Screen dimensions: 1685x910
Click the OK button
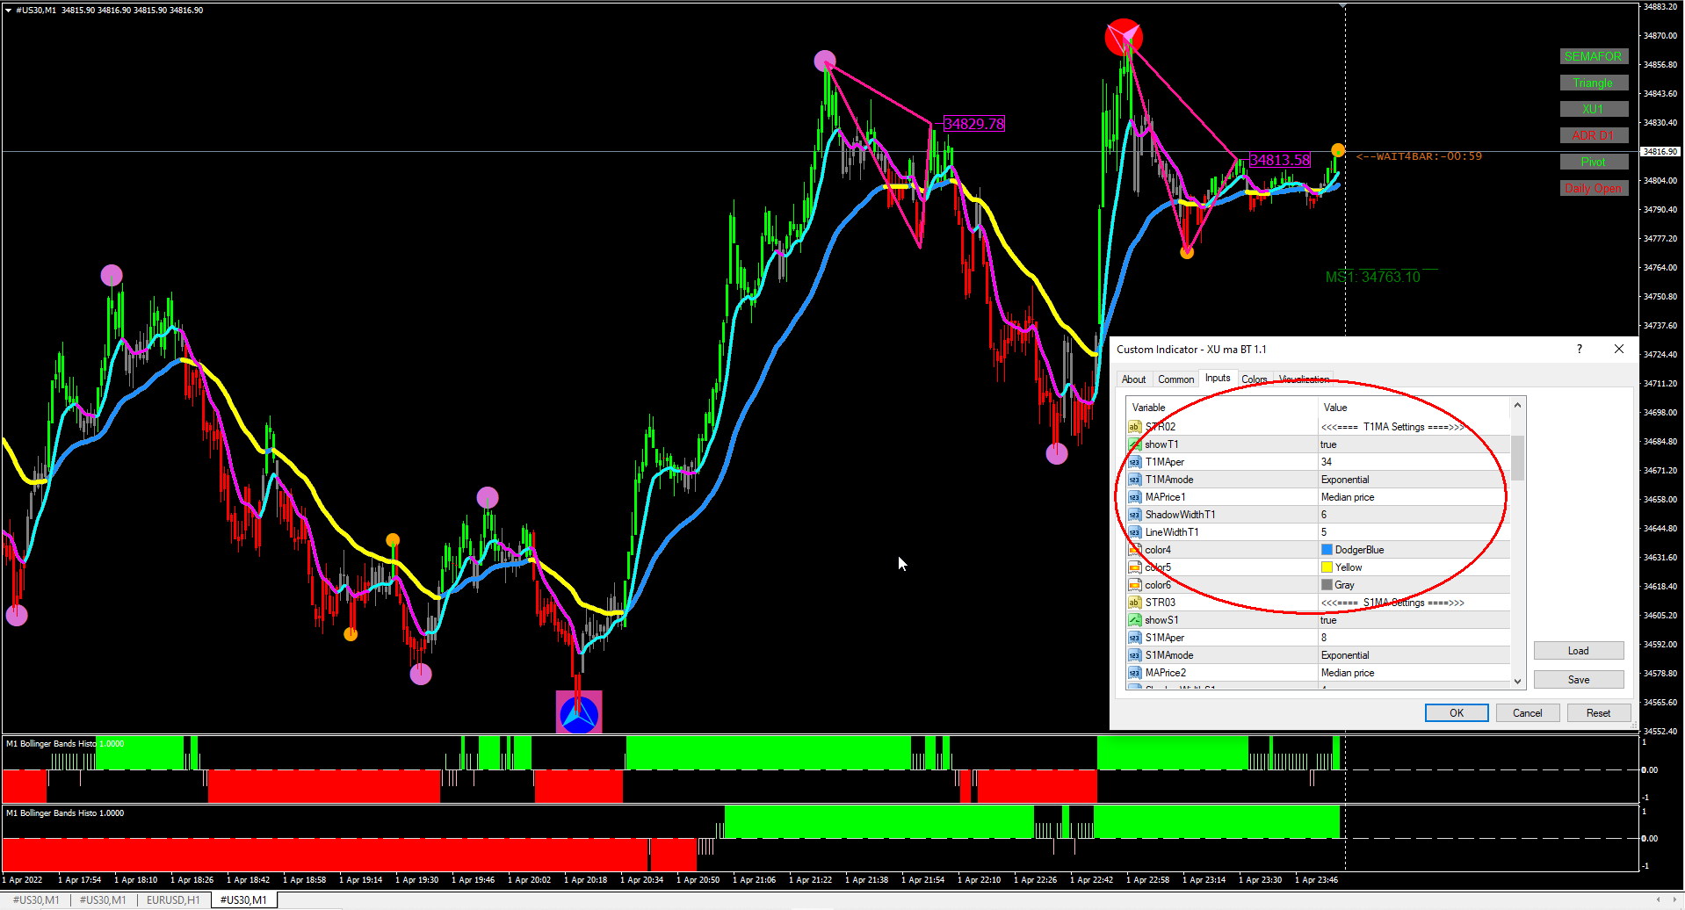(x=1456, y=713)
